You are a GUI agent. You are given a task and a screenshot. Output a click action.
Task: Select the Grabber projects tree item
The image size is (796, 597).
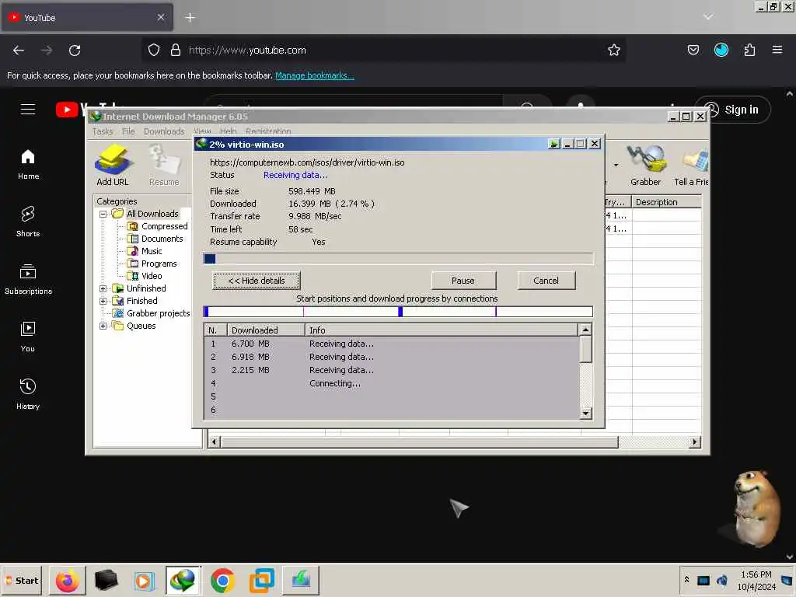(x=152, y=314)
